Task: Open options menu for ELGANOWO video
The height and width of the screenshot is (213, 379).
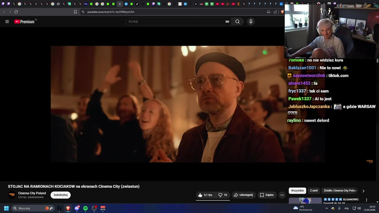Action: [x=367, y=200]
